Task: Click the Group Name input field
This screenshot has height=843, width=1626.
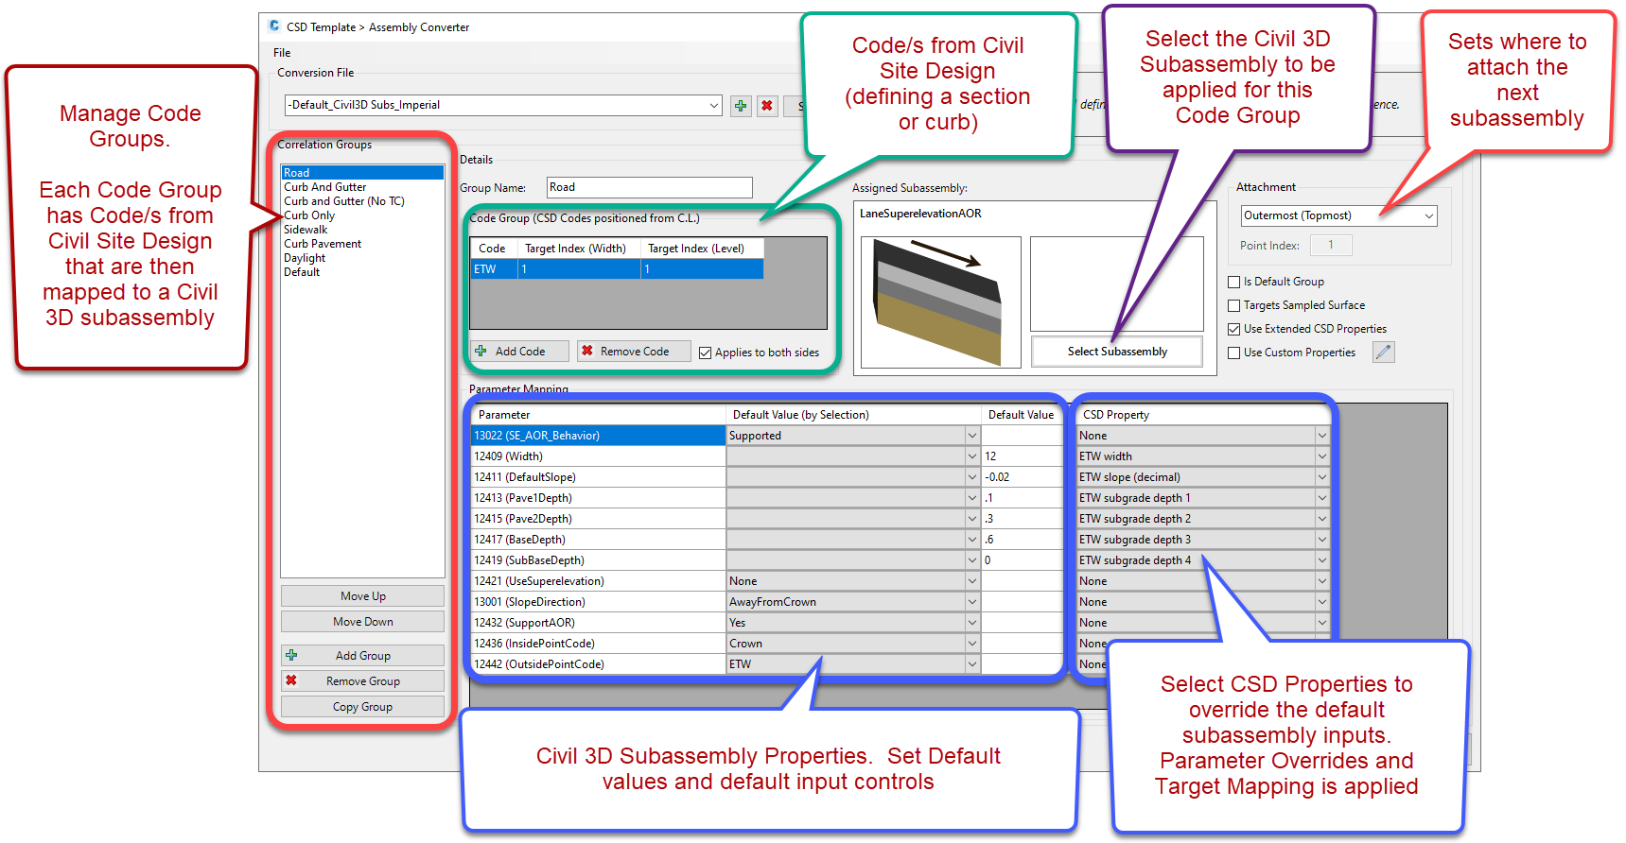Action: (649, 187)
